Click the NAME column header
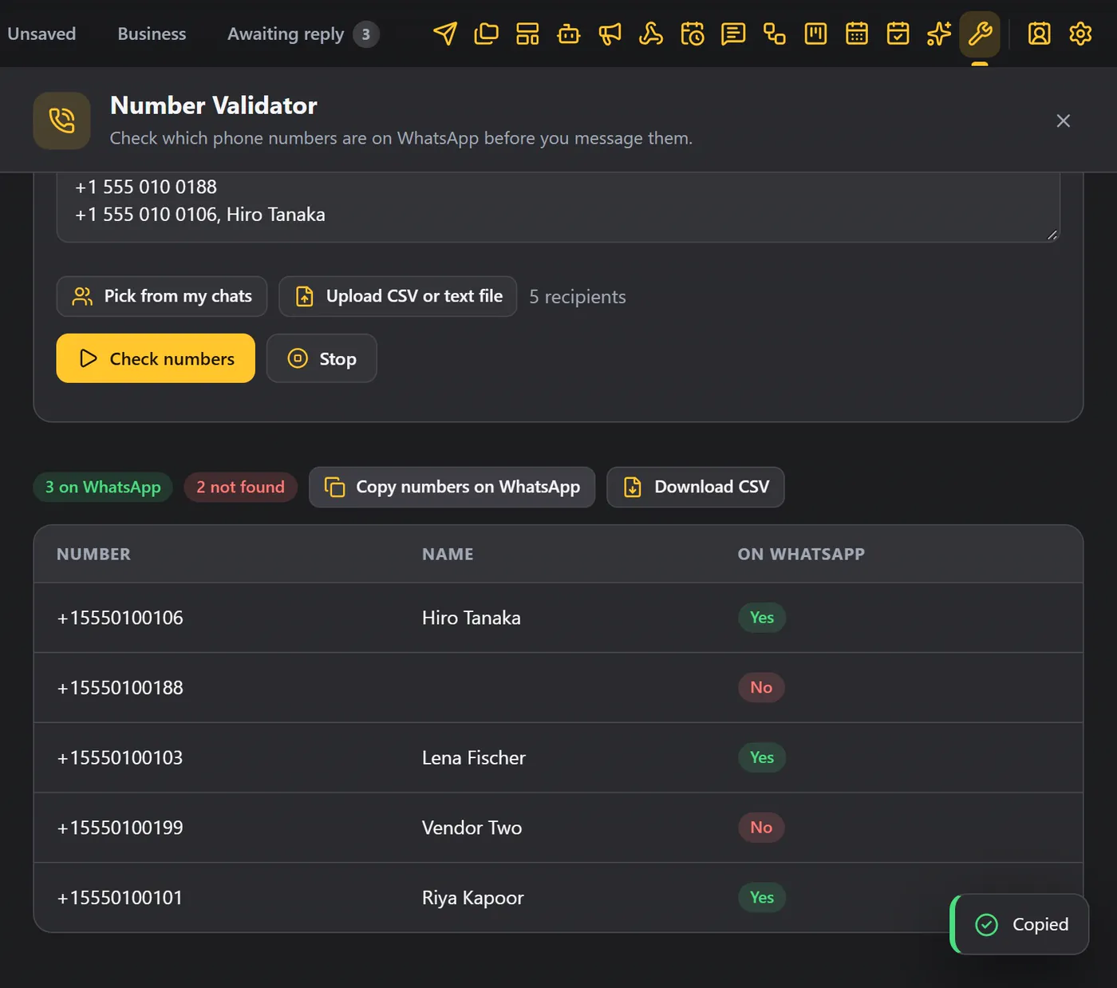 tap(448, 554)
